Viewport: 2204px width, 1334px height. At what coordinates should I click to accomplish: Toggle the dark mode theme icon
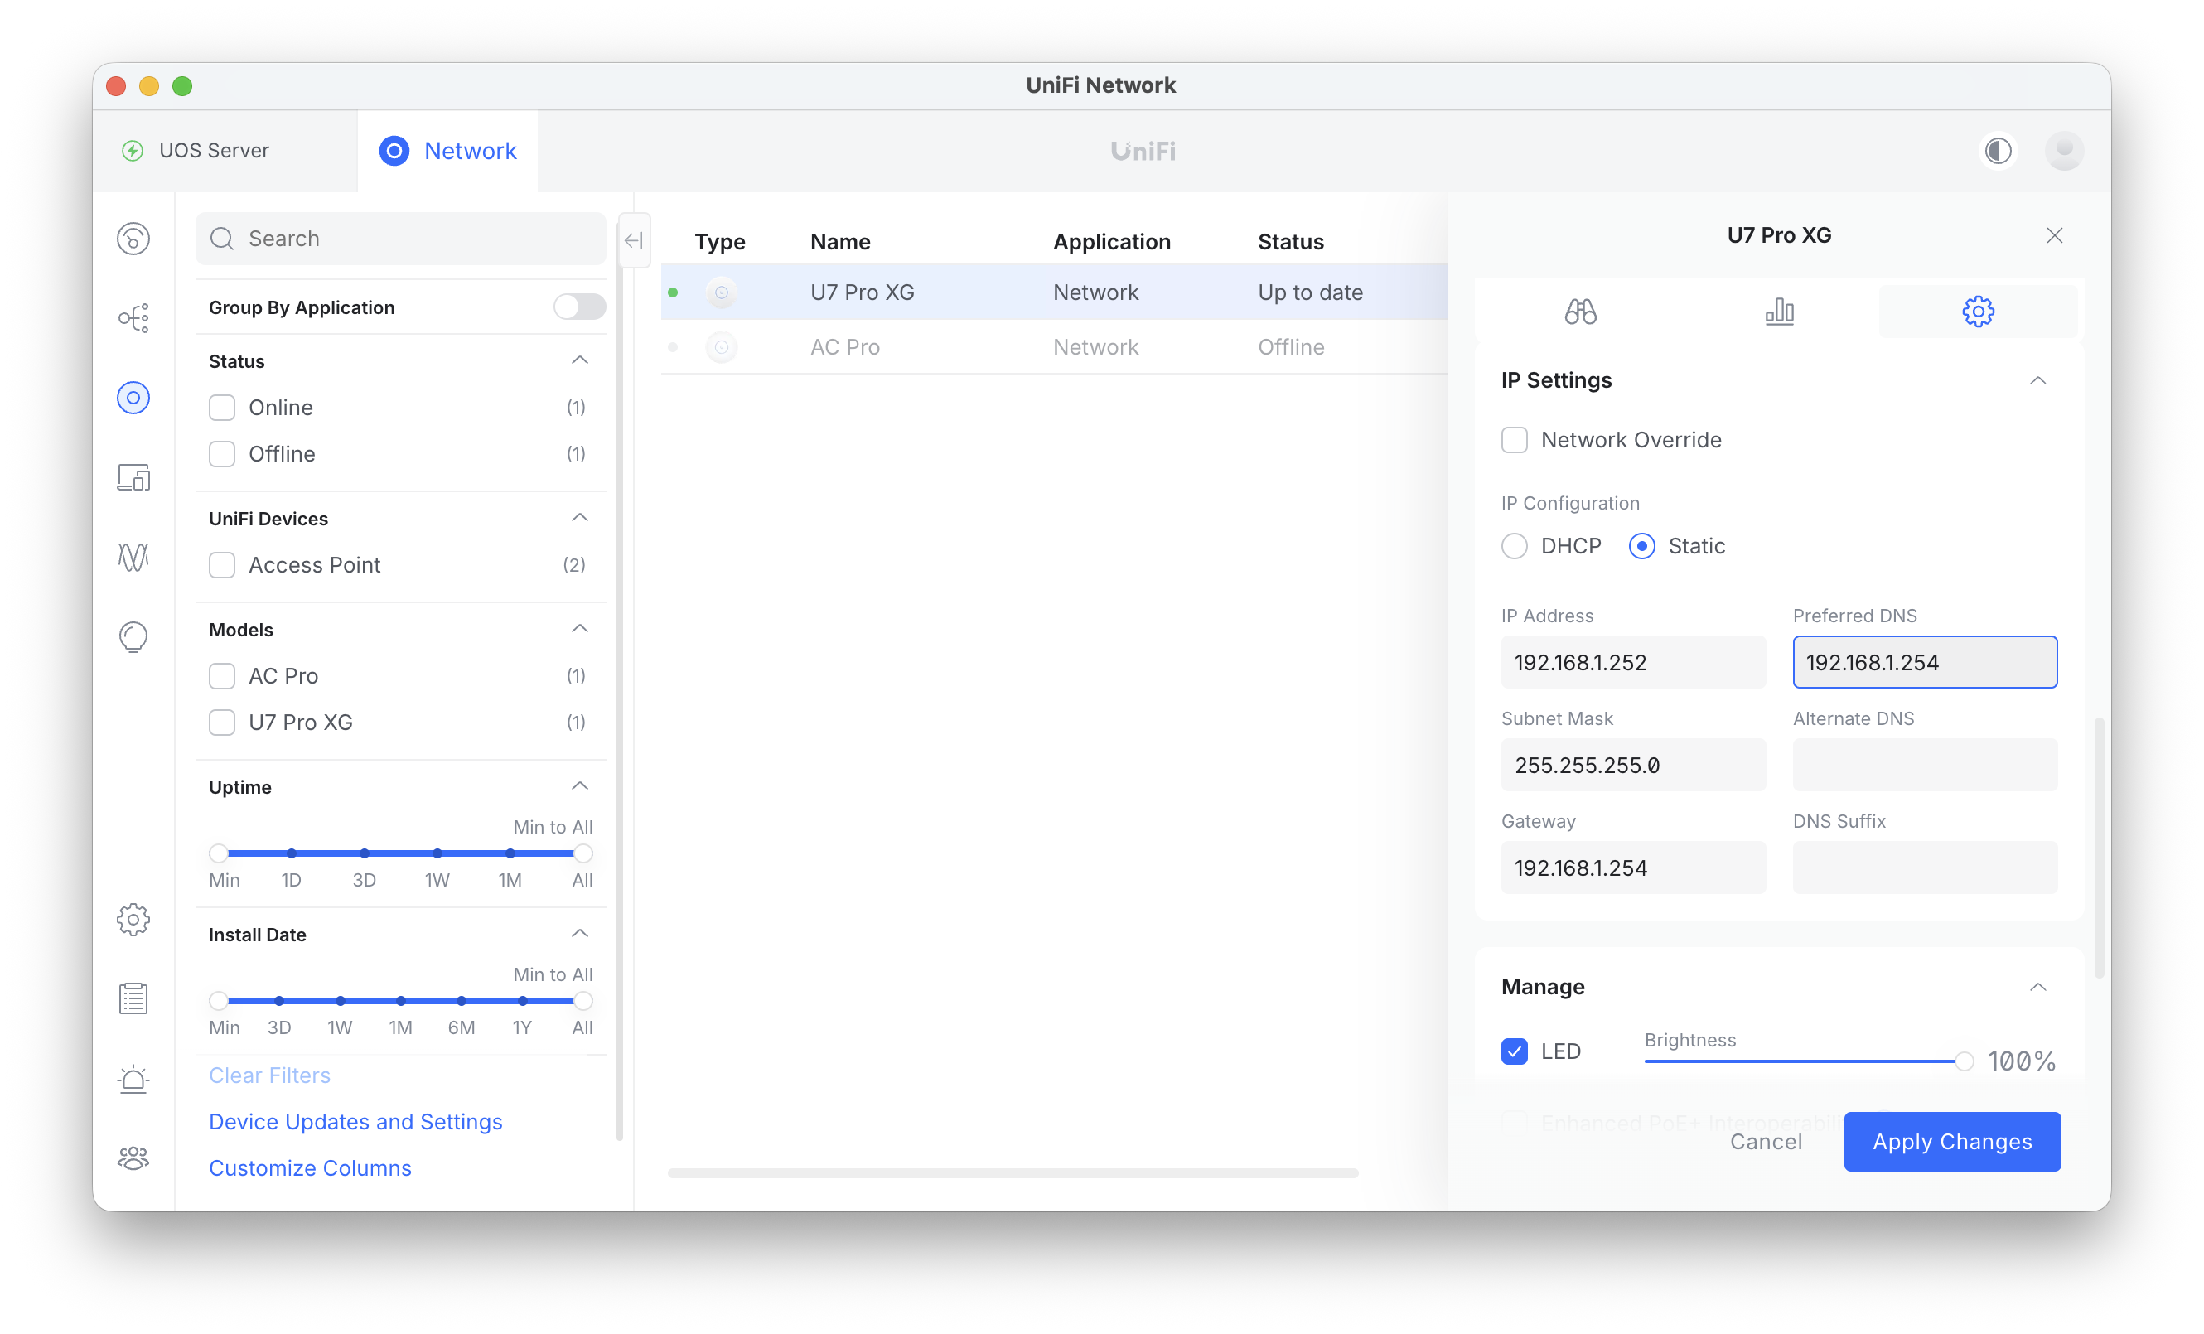tap(1998, 150)
